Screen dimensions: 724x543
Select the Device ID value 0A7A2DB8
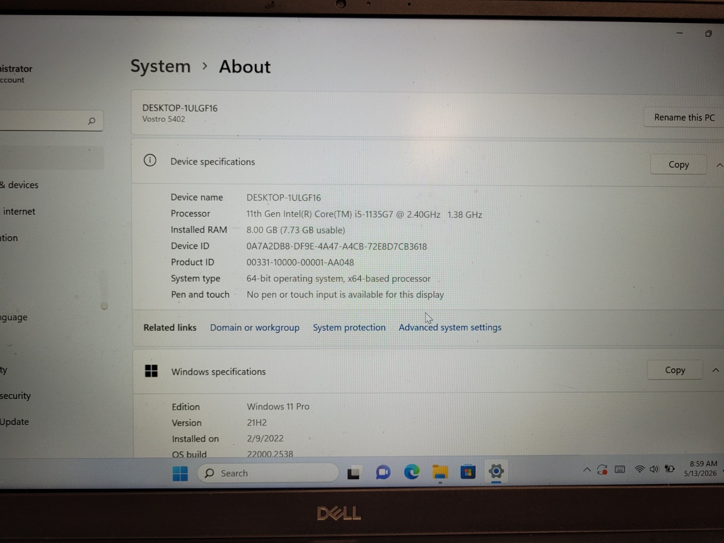tap(337, 247)
